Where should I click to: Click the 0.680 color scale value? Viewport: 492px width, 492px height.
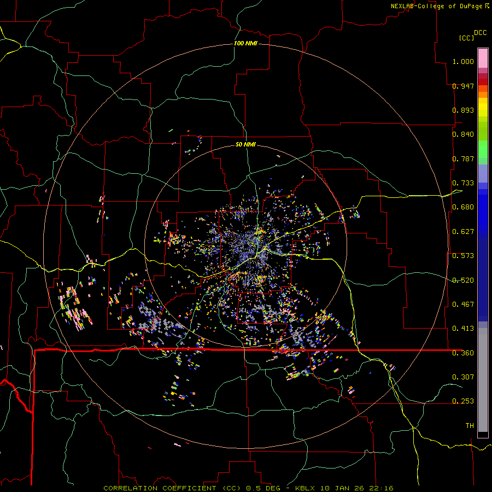[x=463, y=207]
